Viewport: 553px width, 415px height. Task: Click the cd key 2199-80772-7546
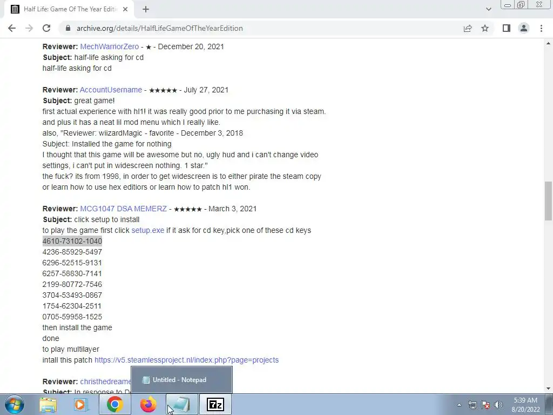(x=72, y=284)
